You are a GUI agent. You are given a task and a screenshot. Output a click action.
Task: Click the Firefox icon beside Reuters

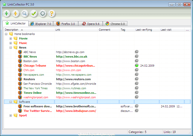(20, 79)
